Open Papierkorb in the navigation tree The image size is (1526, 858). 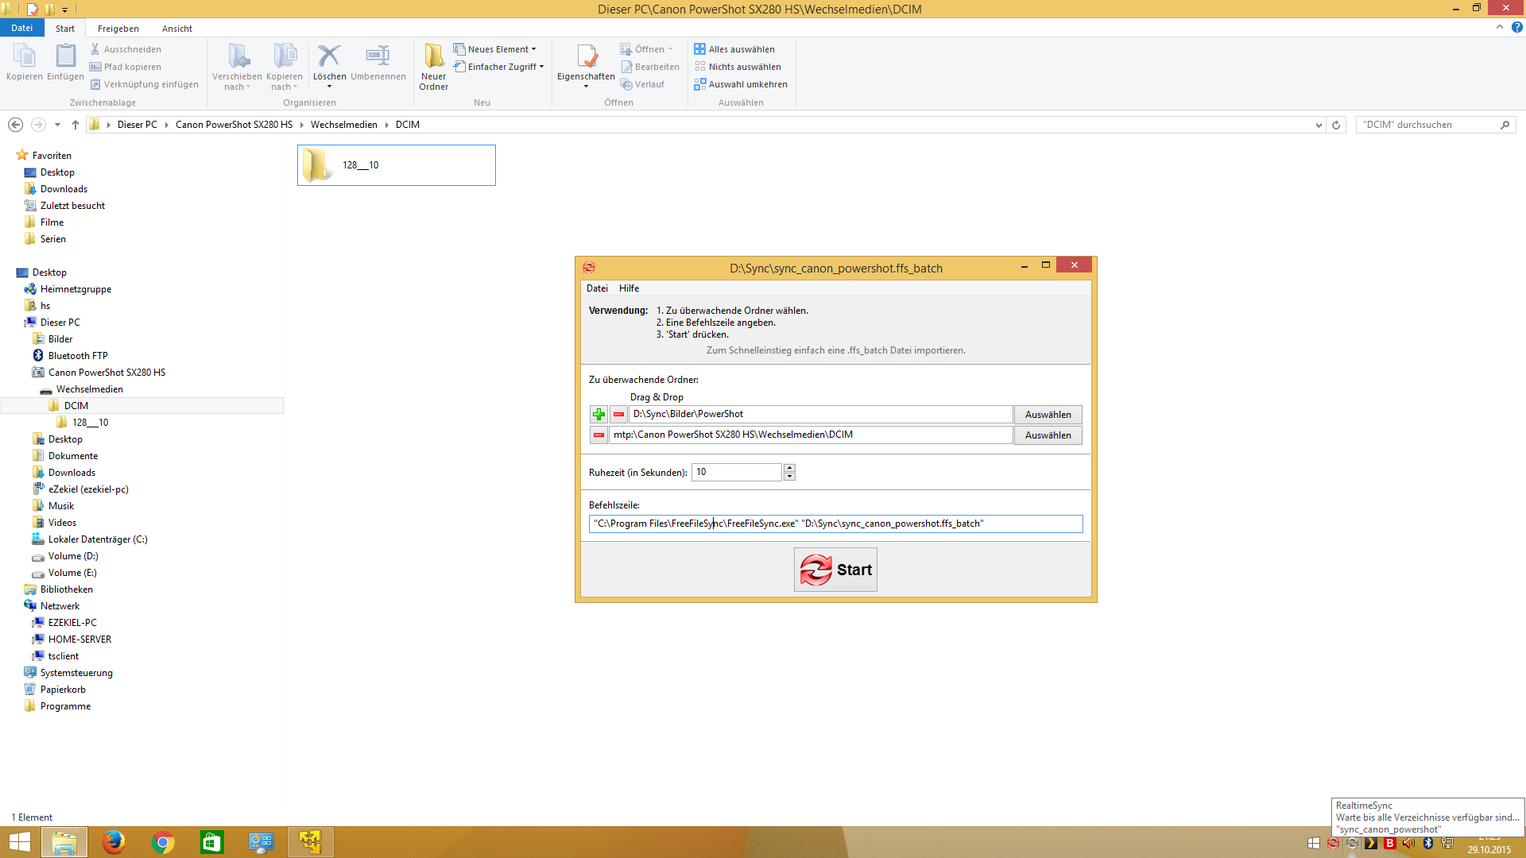[x=63, y=690]
